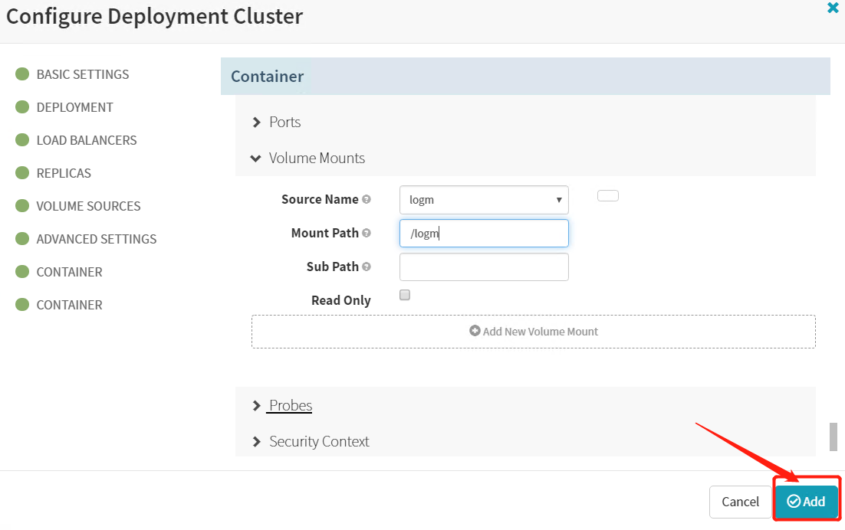Click the help icon beside Source Name

tap(367, 200)
